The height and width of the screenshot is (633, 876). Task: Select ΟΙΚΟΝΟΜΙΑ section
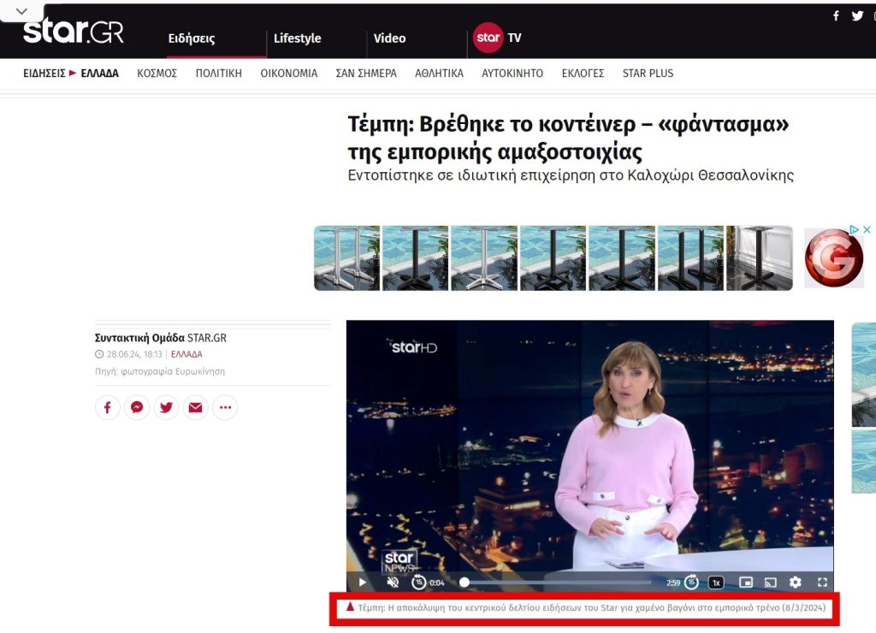click(289, 74)
